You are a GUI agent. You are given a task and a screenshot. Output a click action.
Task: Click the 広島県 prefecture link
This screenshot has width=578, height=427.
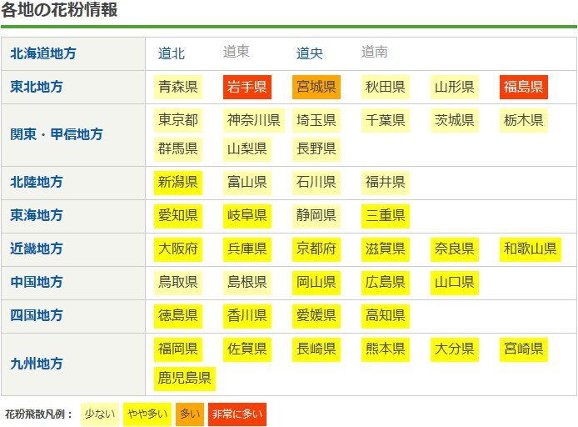[386, 282]
